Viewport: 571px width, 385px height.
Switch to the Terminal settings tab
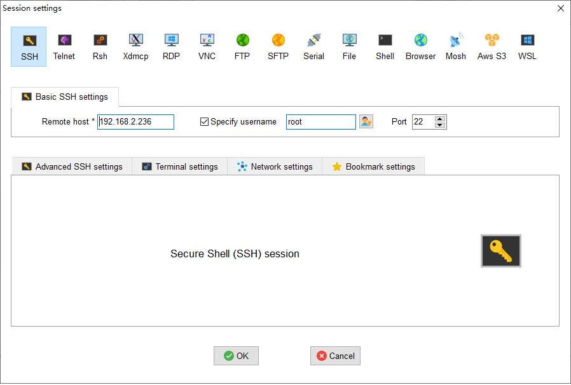click(x=180, y=166)
